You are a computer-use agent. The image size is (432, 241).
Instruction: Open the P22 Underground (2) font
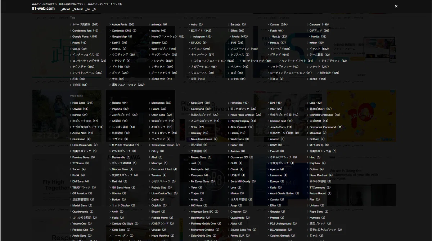283,224
